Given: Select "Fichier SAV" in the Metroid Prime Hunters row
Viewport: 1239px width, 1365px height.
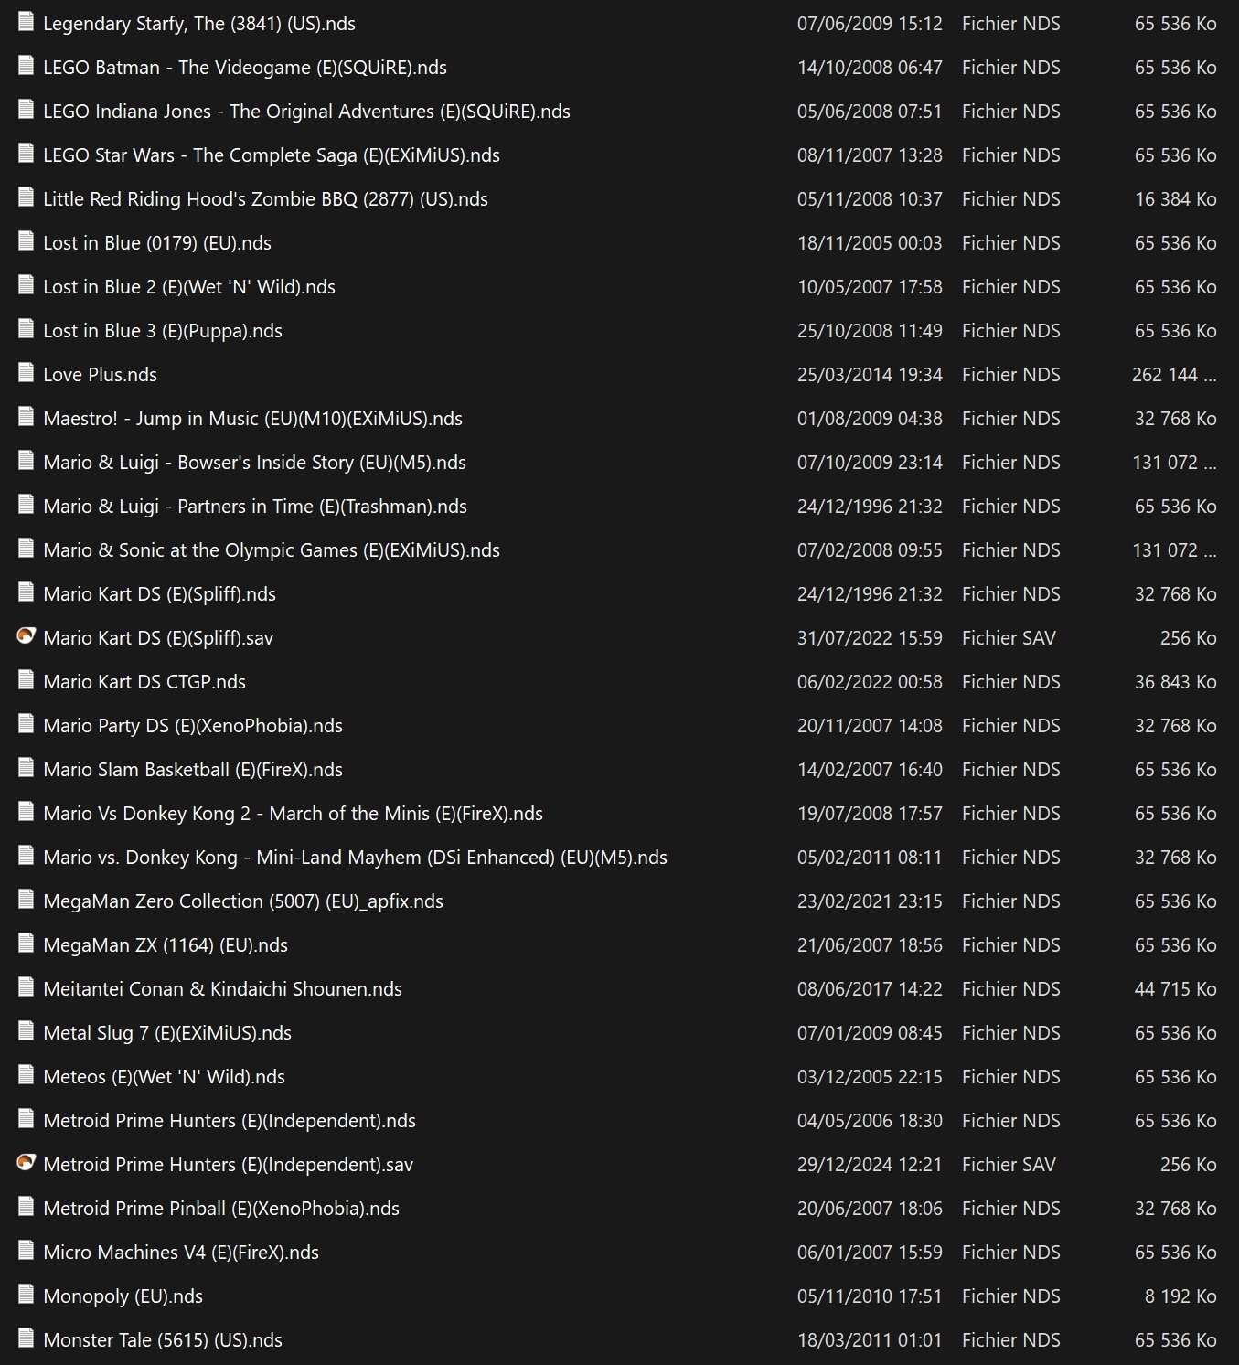Looking at the screenshot, I should point(1009,1165).
